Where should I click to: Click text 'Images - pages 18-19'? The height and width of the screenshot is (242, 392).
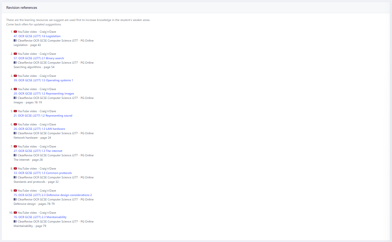coord(28,102)
